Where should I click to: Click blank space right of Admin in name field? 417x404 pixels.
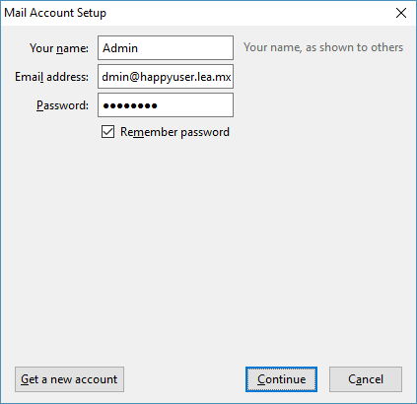pyautogui.click(x=184, y=48)
